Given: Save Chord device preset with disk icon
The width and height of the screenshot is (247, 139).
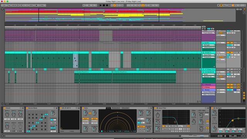Looking at the screenshot, I should pyautogui.click(x=23, y=108).
